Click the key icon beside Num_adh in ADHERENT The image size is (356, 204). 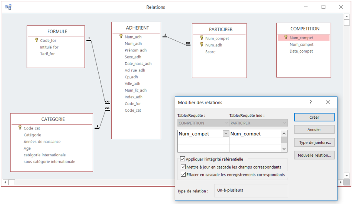point(121,36)
